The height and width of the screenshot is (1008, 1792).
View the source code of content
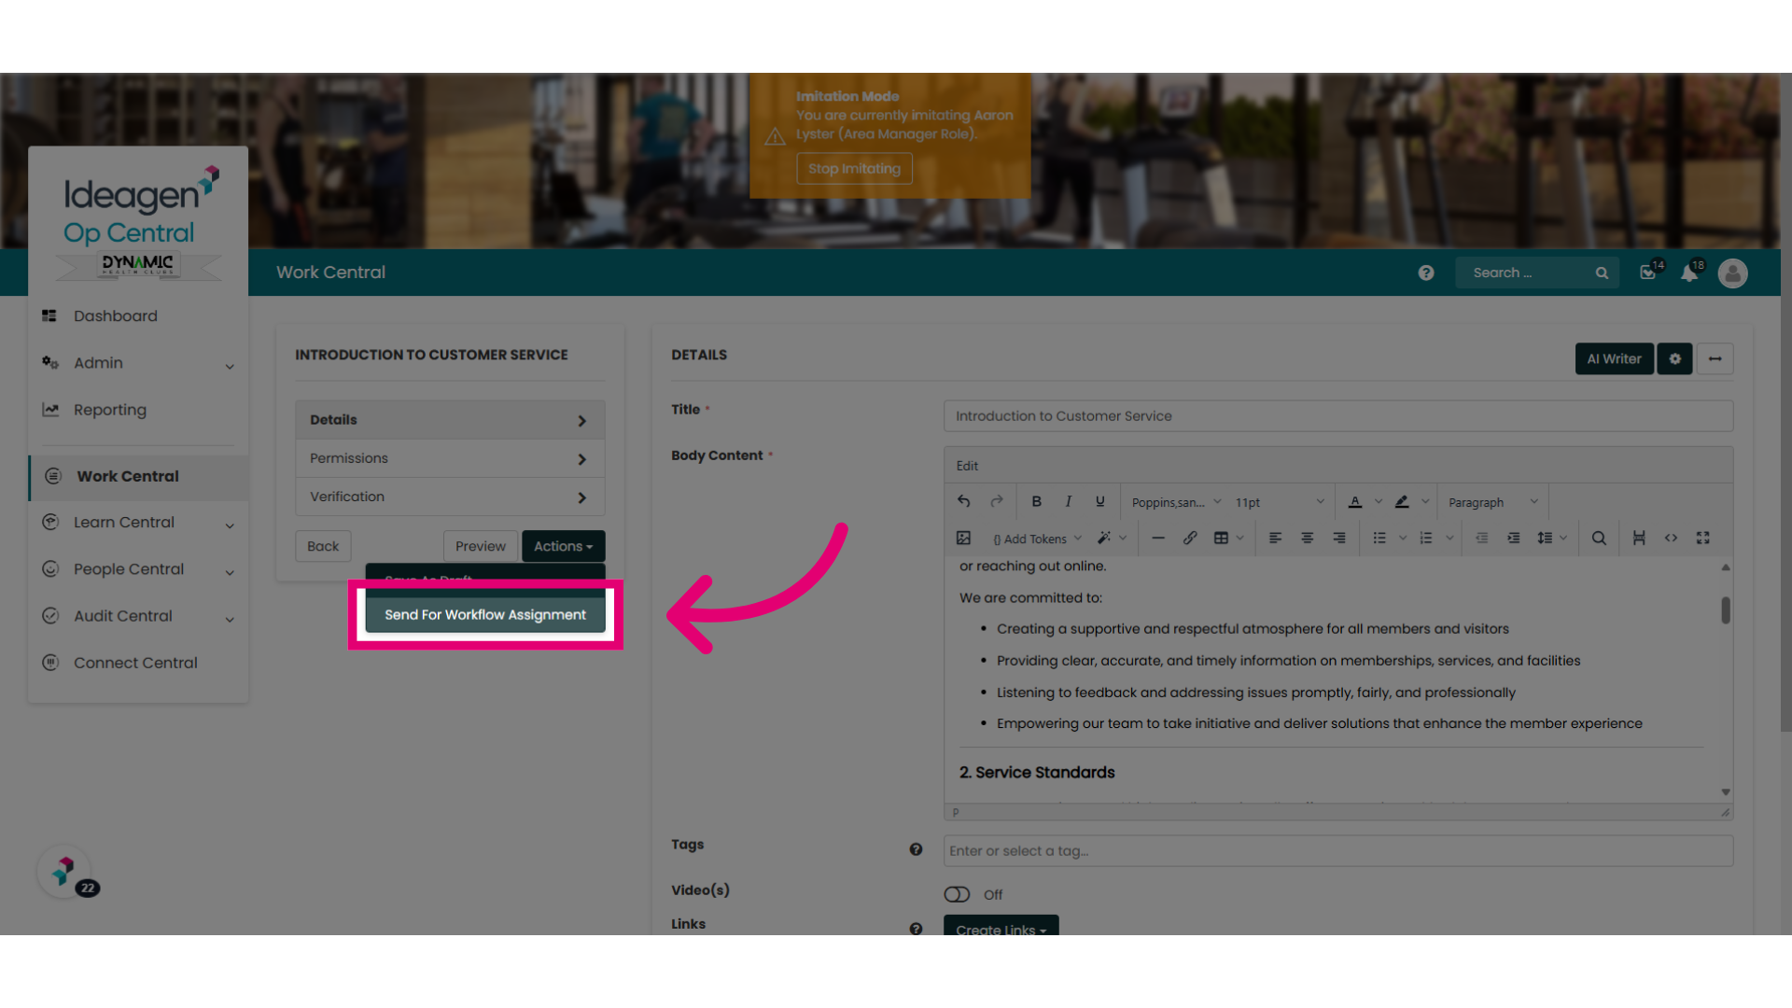[x=1671, y=538]
